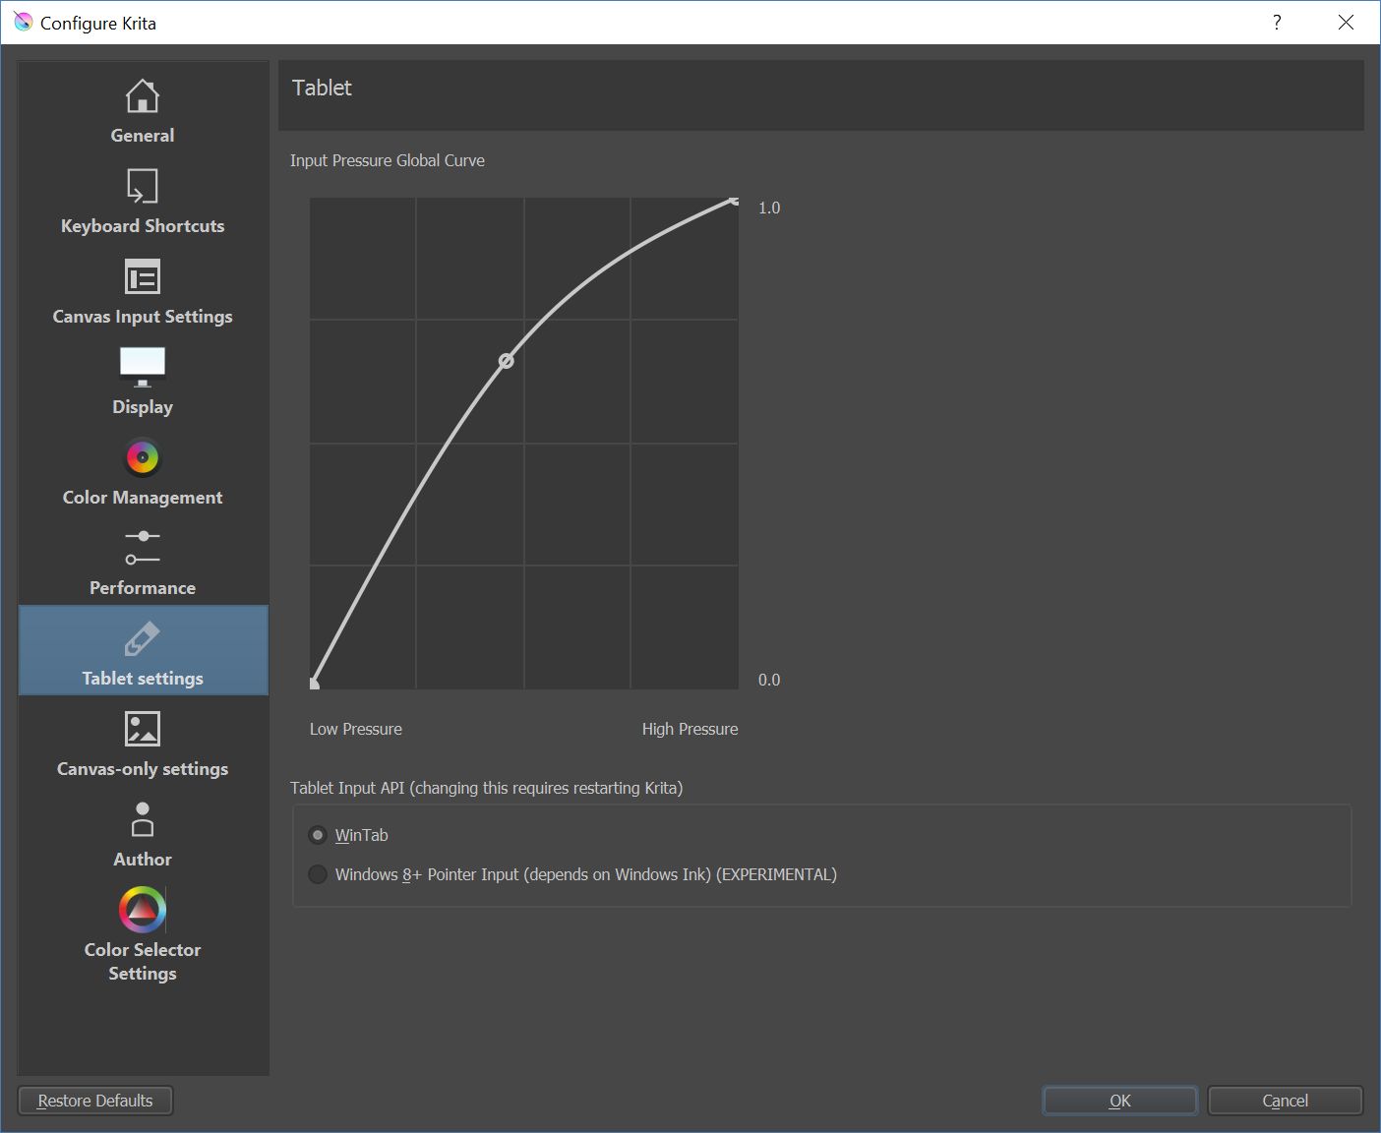
Task: Click the Krita logo in title bar
Action: click(x=23, y=22)
